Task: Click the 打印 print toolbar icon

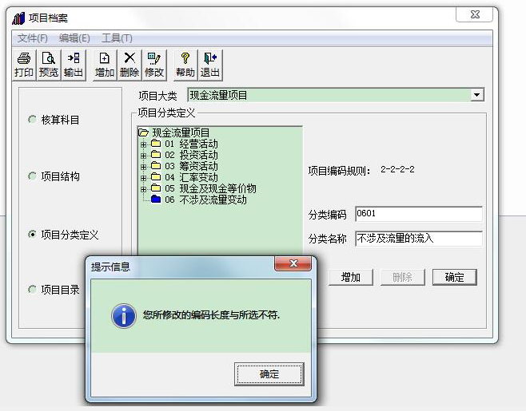Action: pyautogui.click(x=24, y=65)
